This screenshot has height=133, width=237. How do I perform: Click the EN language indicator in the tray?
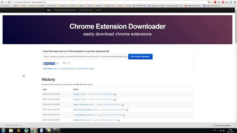[214, 130]
